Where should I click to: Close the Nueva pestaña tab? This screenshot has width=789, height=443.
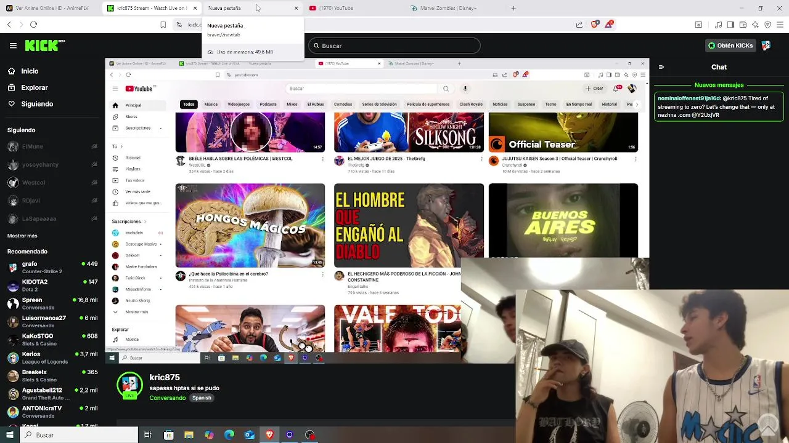(x=296, y=8)
